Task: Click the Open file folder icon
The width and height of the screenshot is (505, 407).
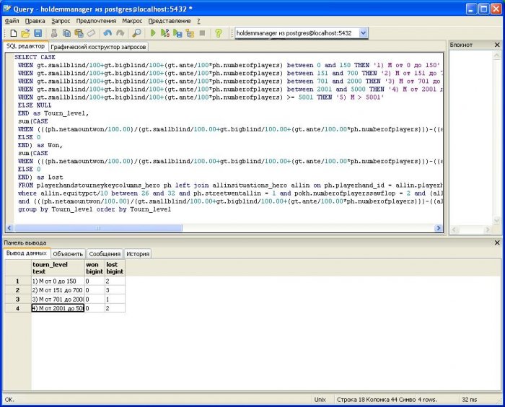Action: click(x=26, y=33)
